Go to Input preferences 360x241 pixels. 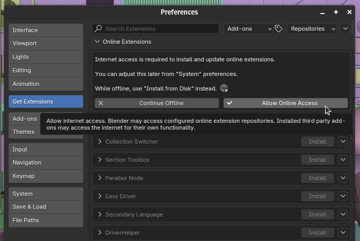click(x=46, y=149)
